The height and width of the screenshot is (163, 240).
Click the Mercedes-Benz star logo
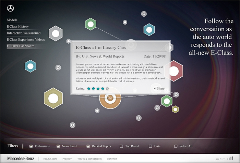[x=10, y=8]
